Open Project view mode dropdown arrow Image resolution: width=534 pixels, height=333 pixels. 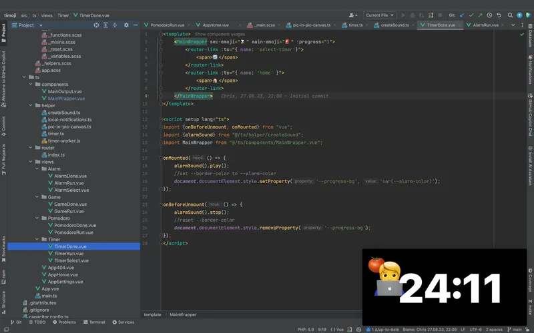[41, 25]
